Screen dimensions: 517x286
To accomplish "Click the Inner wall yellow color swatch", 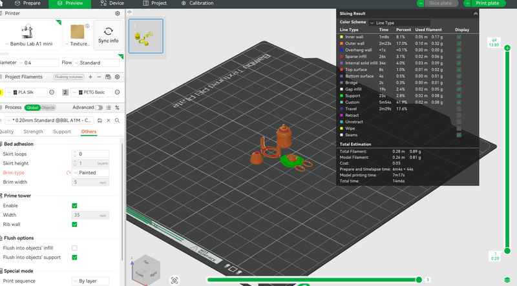I will point(342,37).
